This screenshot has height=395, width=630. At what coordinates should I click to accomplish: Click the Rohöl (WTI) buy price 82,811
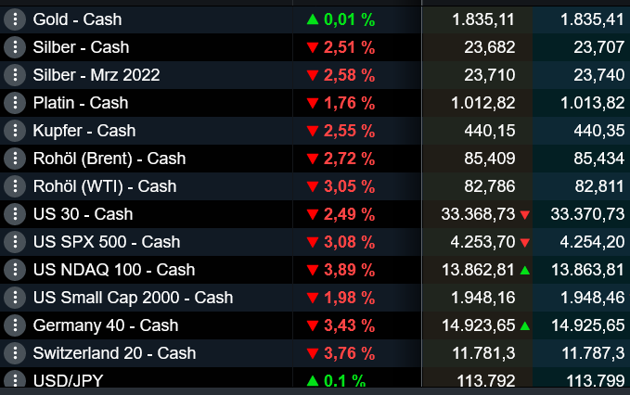pyautogui.click(x=599, y=186)
